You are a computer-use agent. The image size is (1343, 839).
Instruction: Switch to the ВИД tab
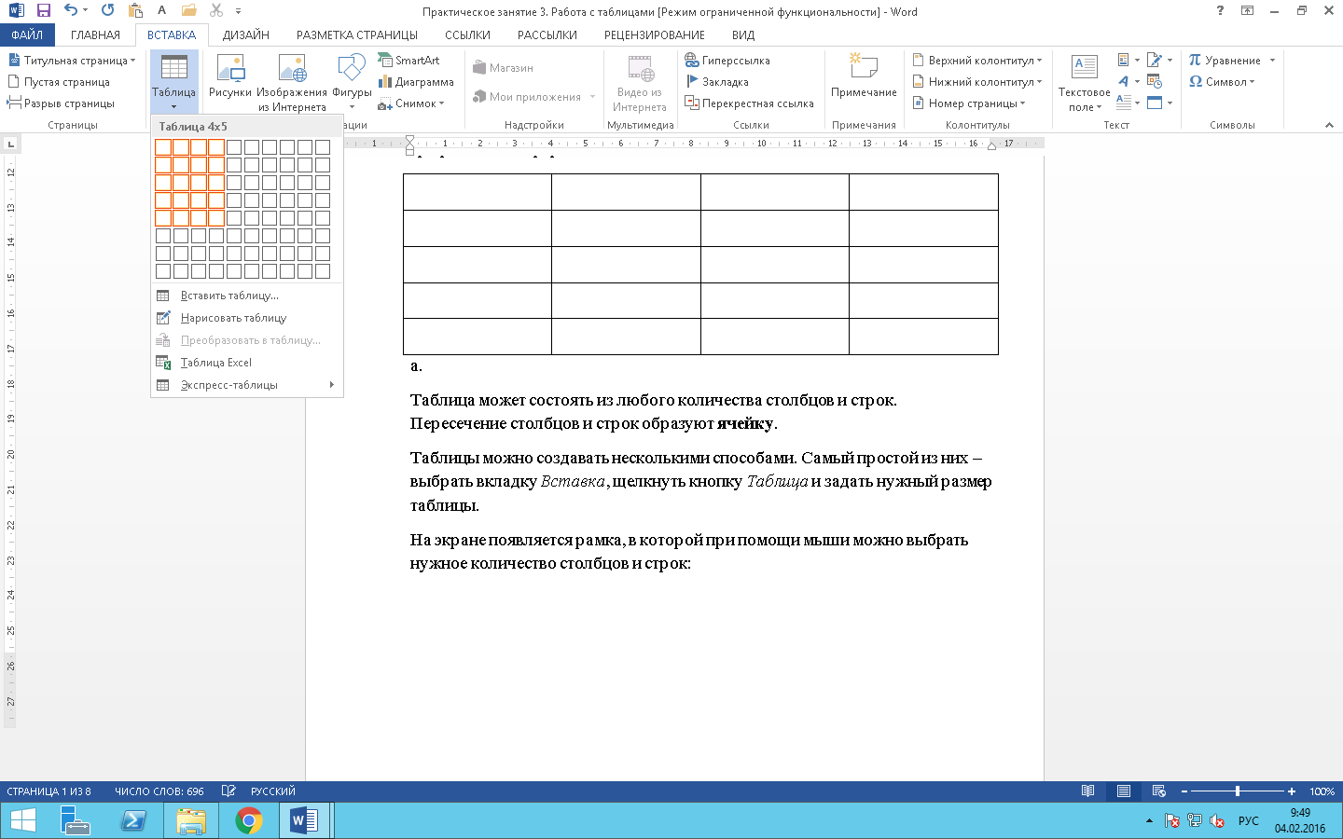743,34
